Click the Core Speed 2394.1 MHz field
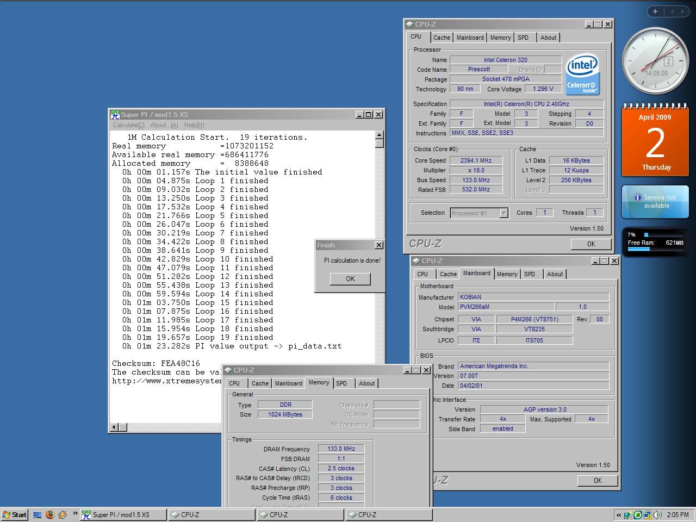 (x=476, y=160)
